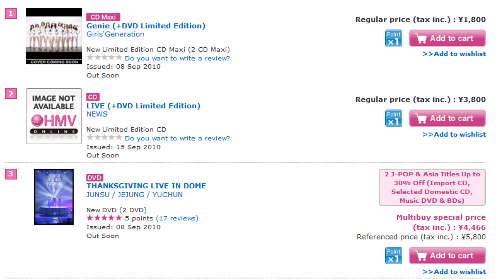The height and width of the screenshot is (279, 496).
Task: Click rank 2 number badge
Action: [11, 94]
